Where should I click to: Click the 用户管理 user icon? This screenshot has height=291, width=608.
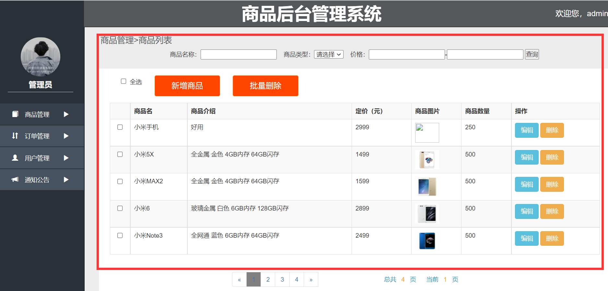pyautogui.click(x=15, y=158)
